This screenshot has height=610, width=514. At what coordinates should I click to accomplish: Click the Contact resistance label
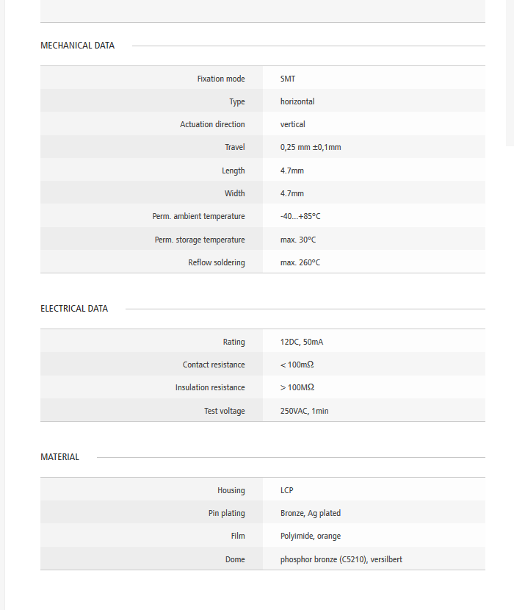(214, 365)
